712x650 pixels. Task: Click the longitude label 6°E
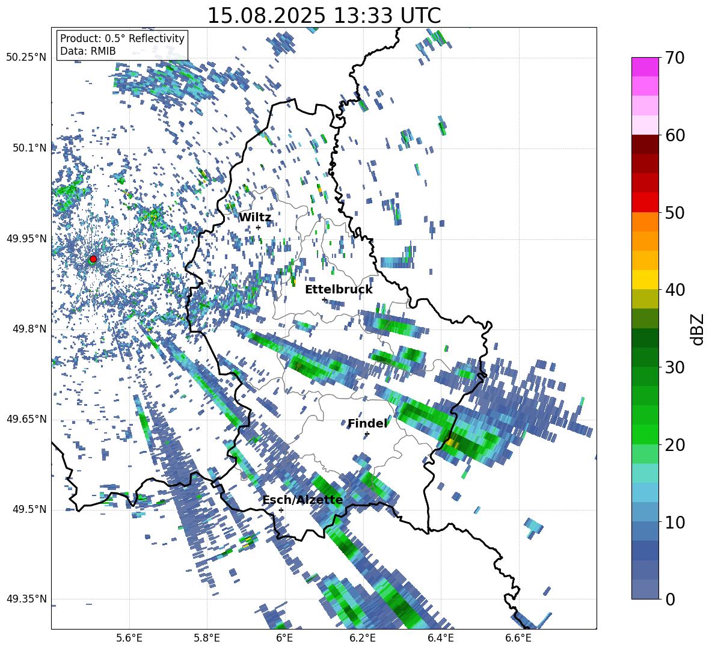[284, 638]
